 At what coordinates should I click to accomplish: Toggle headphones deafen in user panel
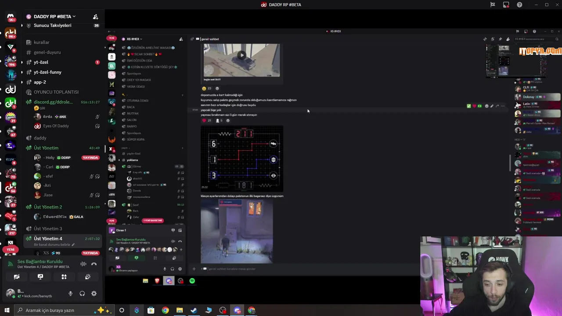pyautogui.click(x=82, y=294)
